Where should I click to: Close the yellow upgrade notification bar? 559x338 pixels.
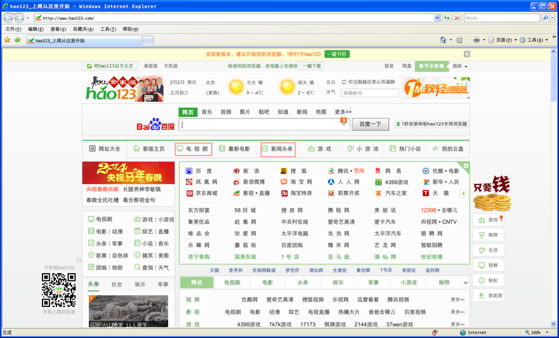point(467,54)
